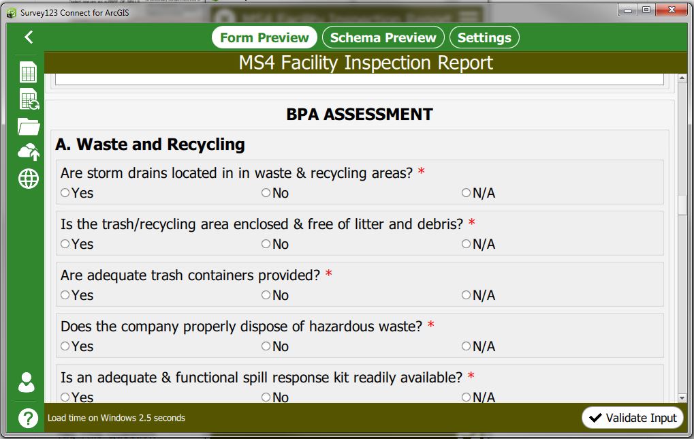Image resolution: width=694 pixels, height=439 pixels.
Task: Click the text field above BPA Assessment
Action: point(360,79)
